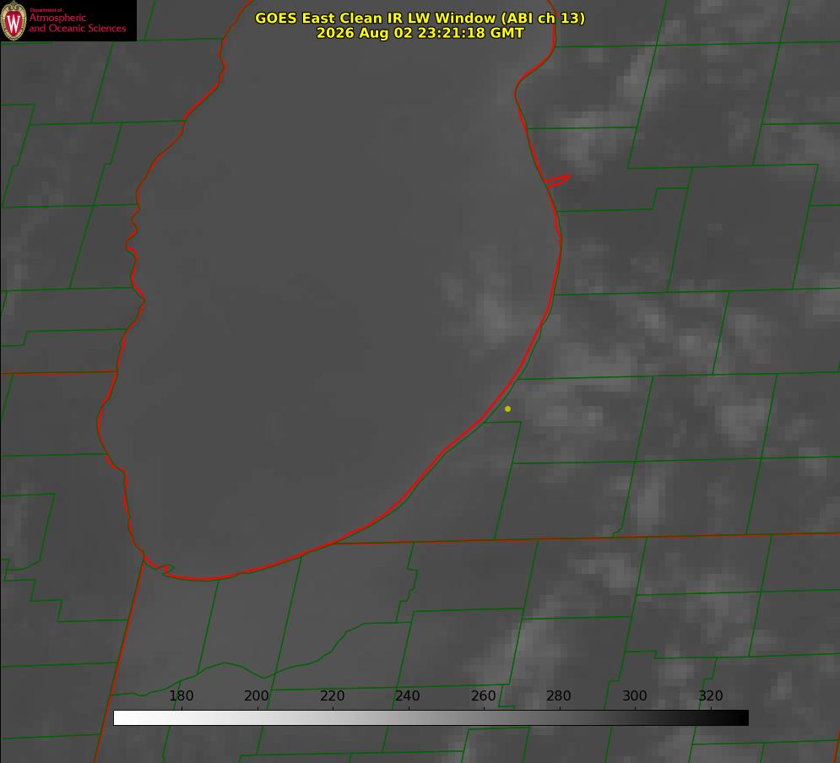Click the 300 label on the colorbar
Viewport: 840px width, 763px height.
[635, 695]
